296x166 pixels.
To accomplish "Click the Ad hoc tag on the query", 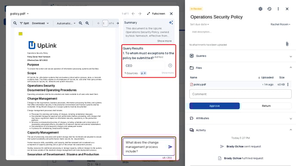I will pyautogui.click(x=159, y=57).
